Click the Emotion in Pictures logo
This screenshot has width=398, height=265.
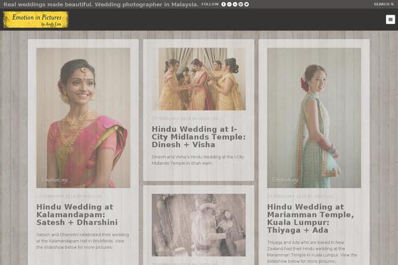(x=36, y=19)
